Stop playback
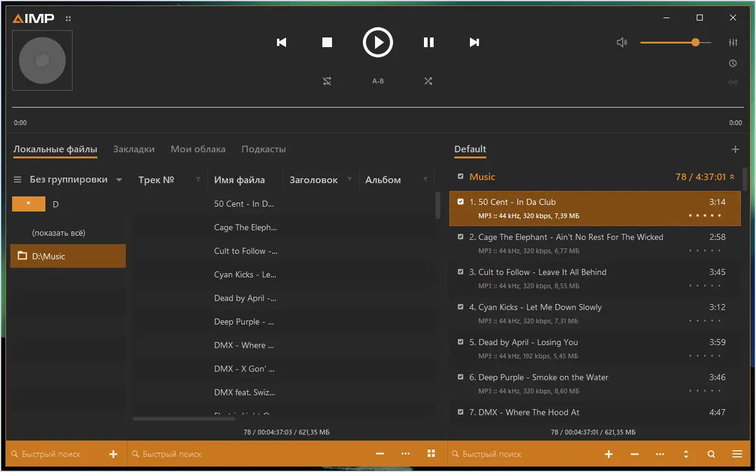The height and width of the screenshot is (472, 756). [327, 42]
